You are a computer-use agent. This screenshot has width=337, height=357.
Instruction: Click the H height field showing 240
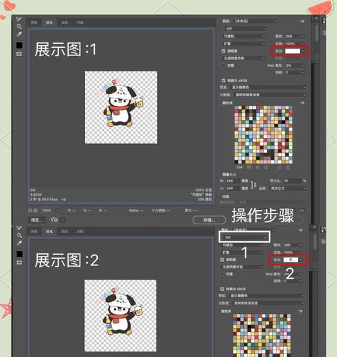coord(233,189)
